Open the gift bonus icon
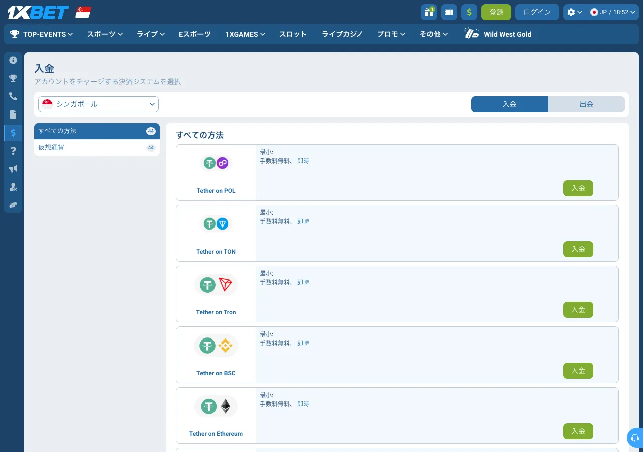Screen dimensions: 643x452 click(429, 12)
